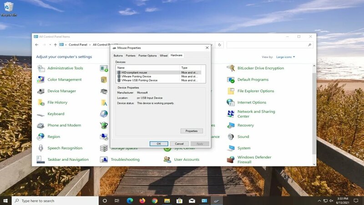Viewport: 364px width, 205px height.
Task: Open the Storage Spaces icon
Action: pyautogui.click(x=104, y=148)
